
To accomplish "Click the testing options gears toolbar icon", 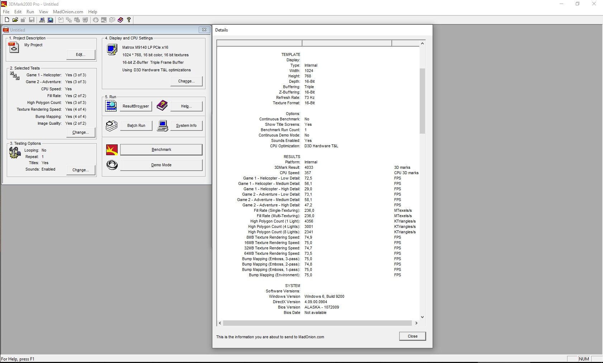I will point(77,20).
